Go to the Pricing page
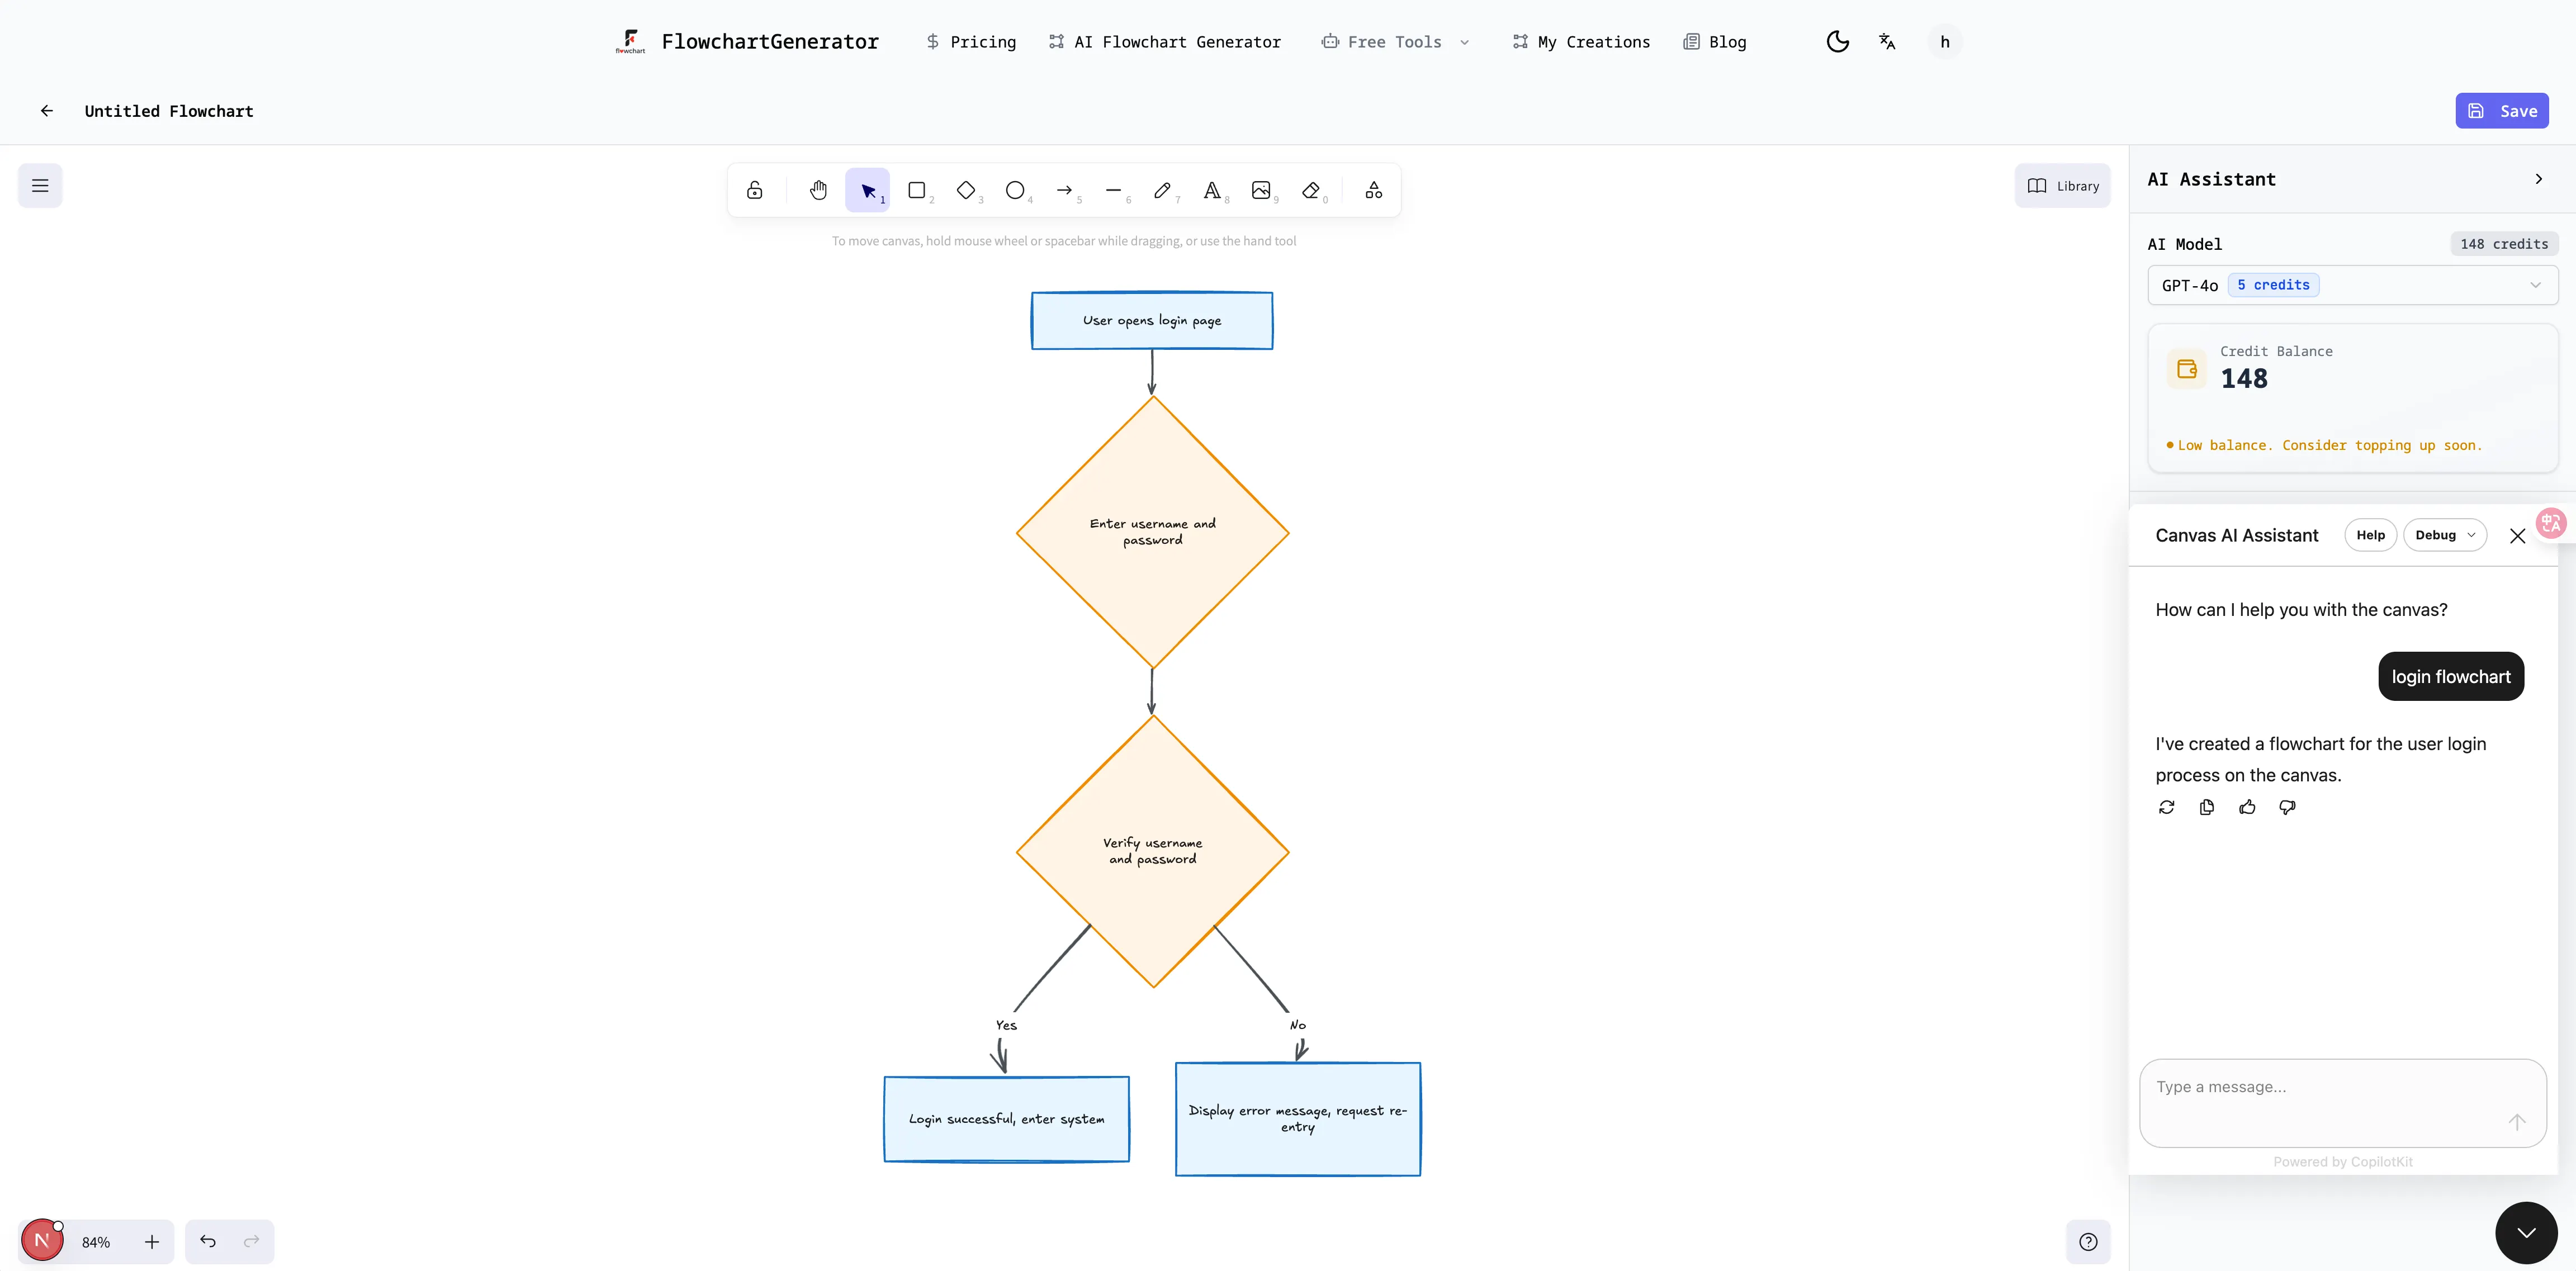 pyautogui.click(x=971, y=42)
